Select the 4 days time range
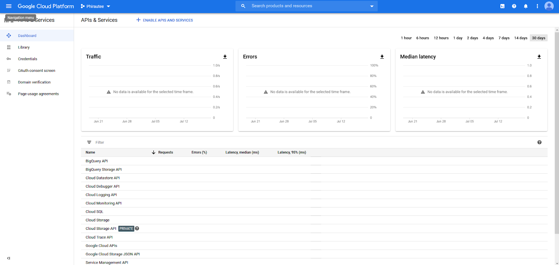Screen dimensions: 559x265 pyautogui.click(x=488, y=38)
